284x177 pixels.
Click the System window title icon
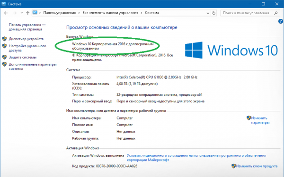click(4, 4)
